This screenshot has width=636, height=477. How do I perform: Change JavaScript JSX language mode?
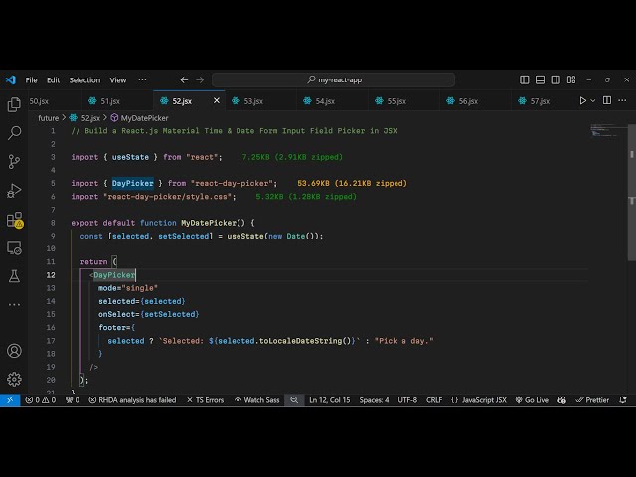[x=478, y=400]
